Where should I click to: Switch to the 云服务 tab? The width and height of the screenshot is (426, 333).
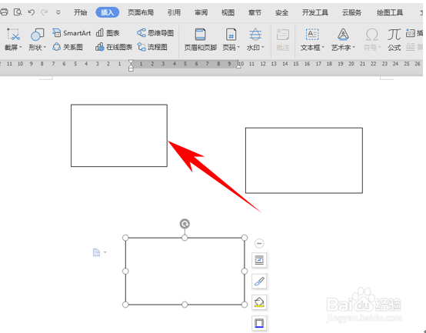pyautogui.click(x=352, y=12)
